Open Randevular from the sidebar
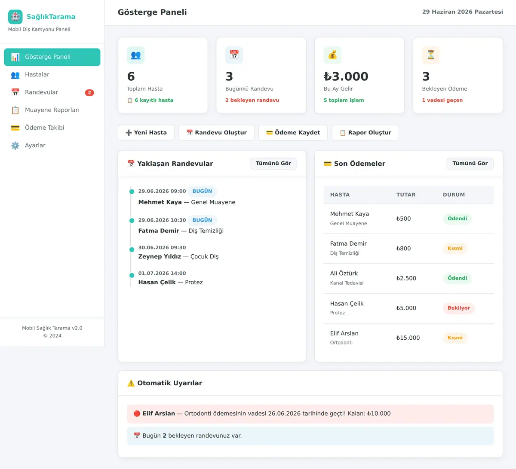This screenshot has height=469, width=516. point(52,92)
